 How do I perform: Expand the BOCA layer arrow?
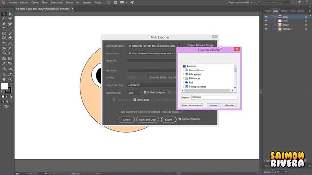[275, 17]
